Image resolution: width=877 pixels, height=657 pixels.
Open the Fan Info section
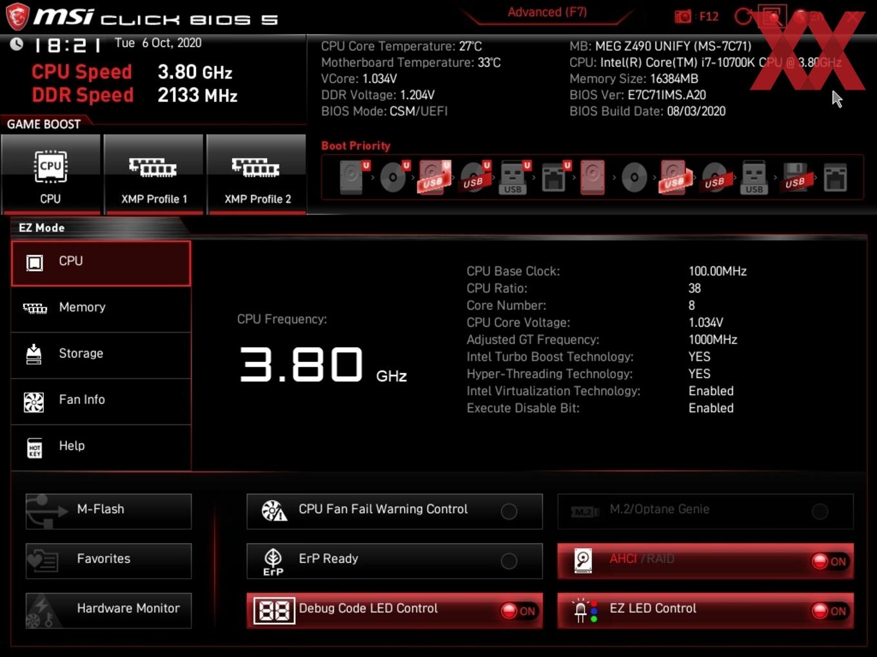(101, 401)
